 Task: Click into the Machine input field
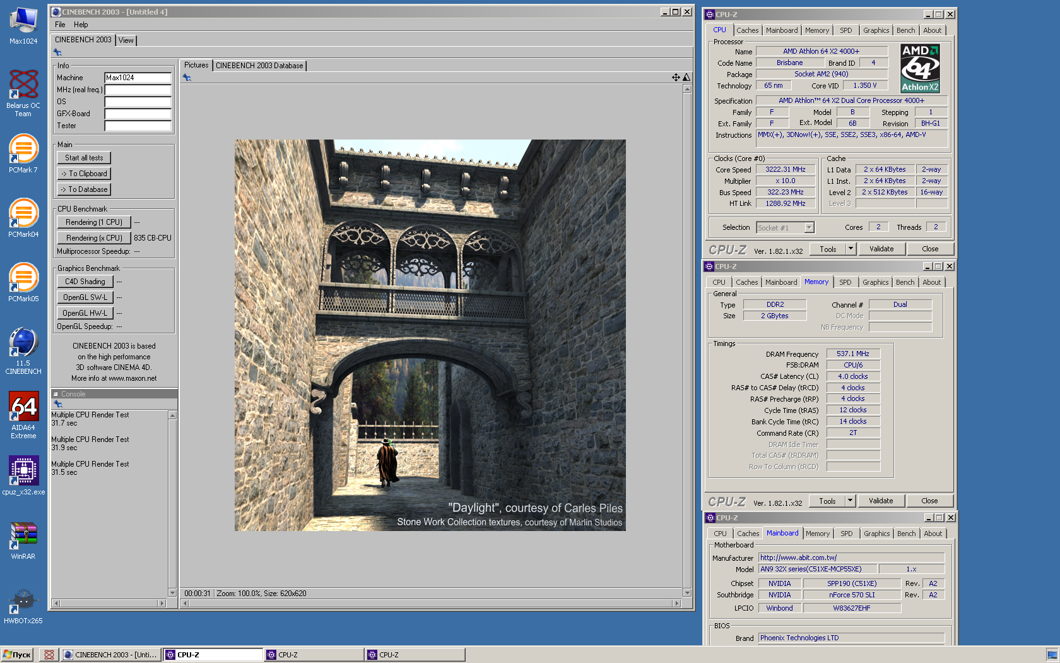138,78
